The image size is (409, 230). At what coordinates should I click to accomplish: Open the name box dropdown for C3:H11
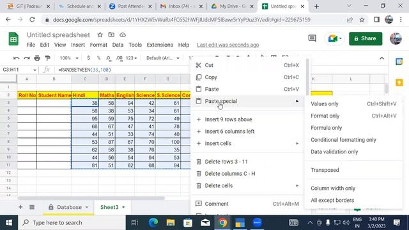pos(35,70)
